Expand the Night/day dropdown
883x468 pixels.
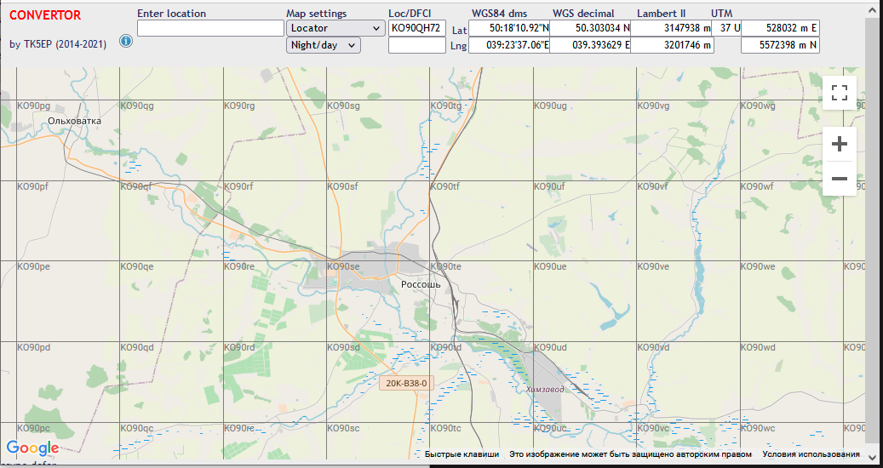324,45
